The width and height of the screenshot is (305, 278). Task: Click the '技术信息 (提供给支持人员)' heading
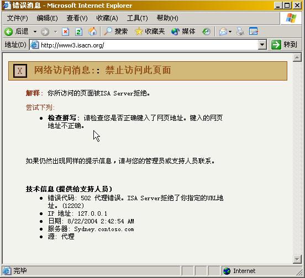pos(69,189)
